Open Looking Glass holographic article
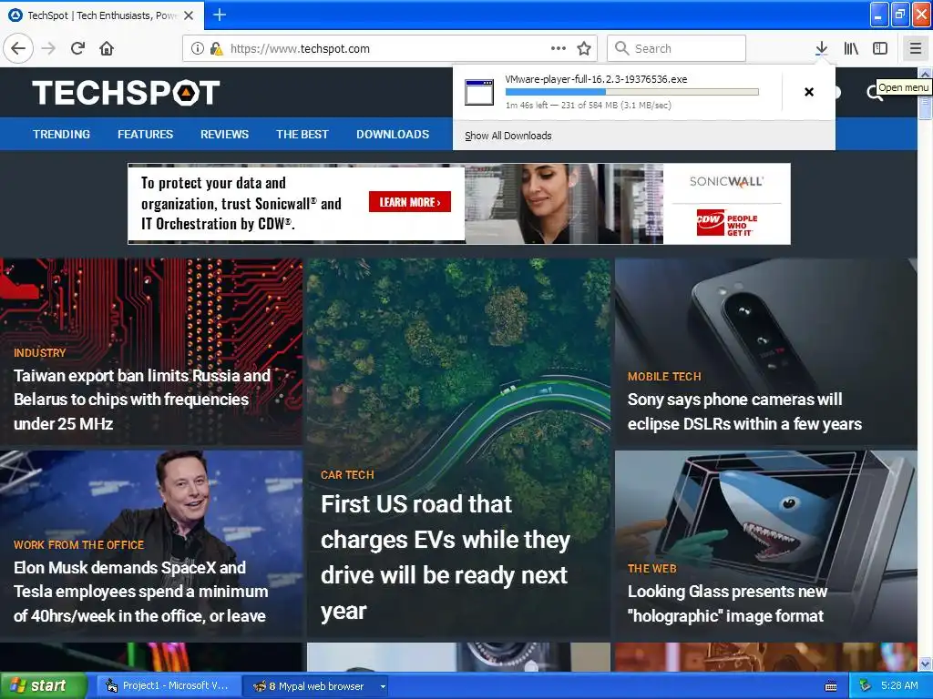The width and height of the screenshot is (933, 699). tap(727, 603)
